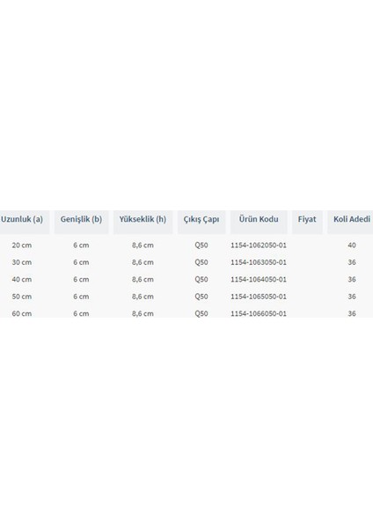This screenshot has height=528, width=373.
Task: Click the 60 cm length cell
Action: coord(22,313)
